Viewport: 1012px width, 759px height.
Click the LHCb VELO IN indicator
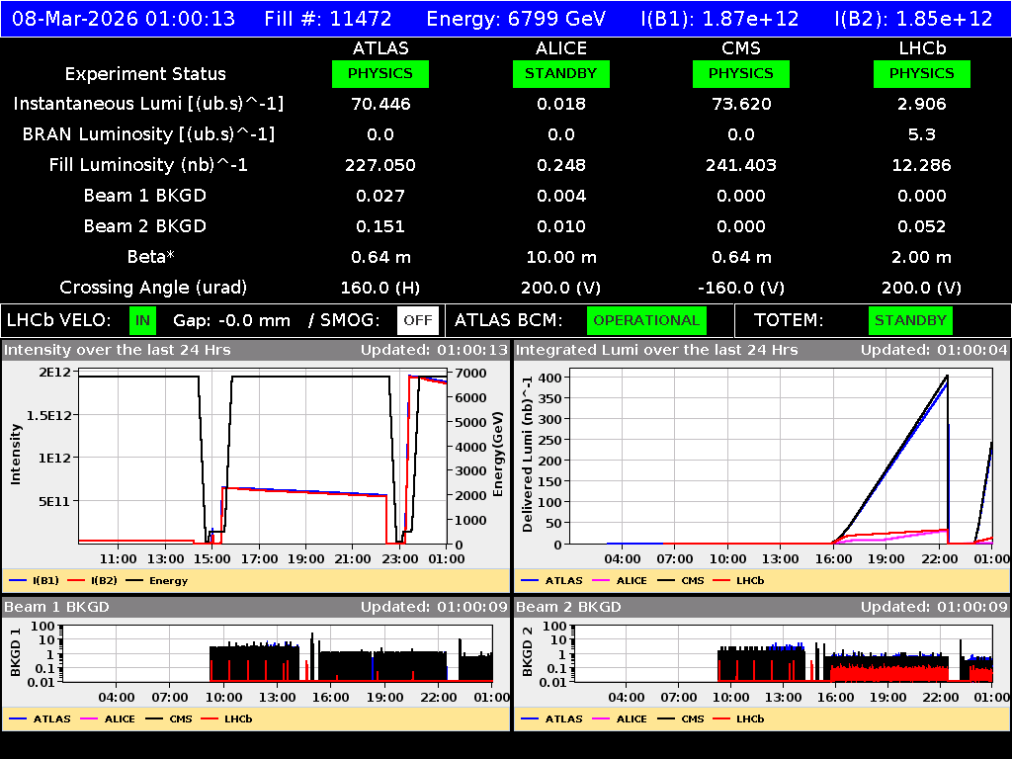point(144,320)
